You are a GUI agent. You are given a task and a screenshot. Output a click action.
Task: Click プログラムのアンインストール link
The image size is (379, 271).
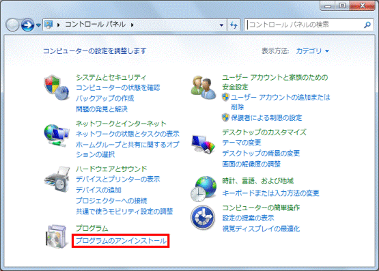[x=121, y=240]
